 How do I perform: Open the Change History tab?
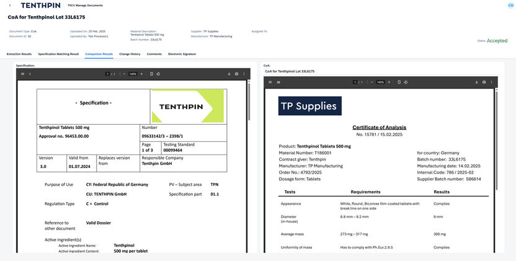pyautogui.click(x=130, y=54)
